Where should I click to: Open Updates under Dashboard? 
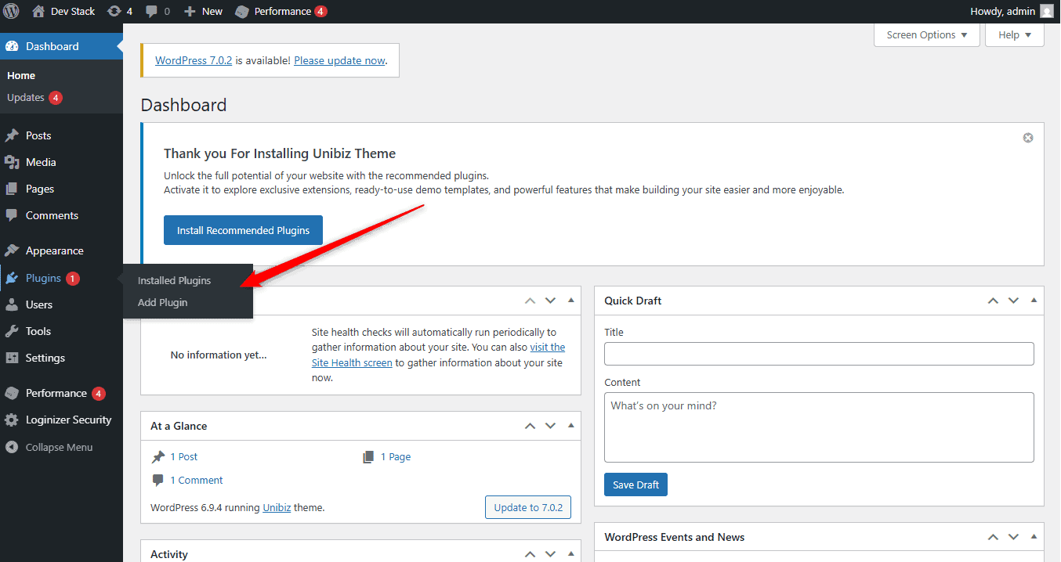tap(34, 98)
